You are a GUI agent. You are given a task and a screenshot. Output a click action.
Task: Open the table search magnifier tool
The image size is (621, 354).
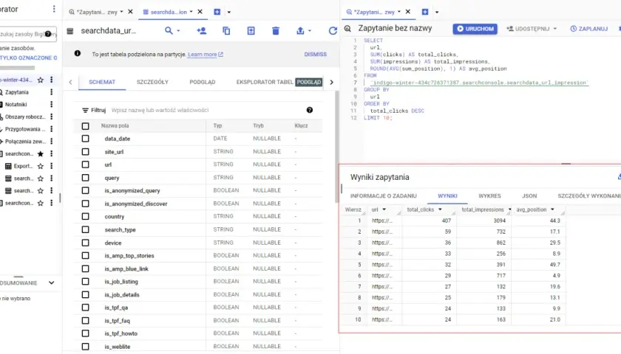click(x=169, y=30)
